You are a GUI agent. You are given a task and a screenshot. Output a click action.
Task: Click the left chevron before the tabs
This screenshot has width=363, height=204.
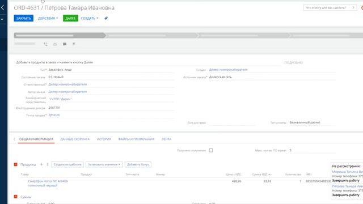pos(14,139)
